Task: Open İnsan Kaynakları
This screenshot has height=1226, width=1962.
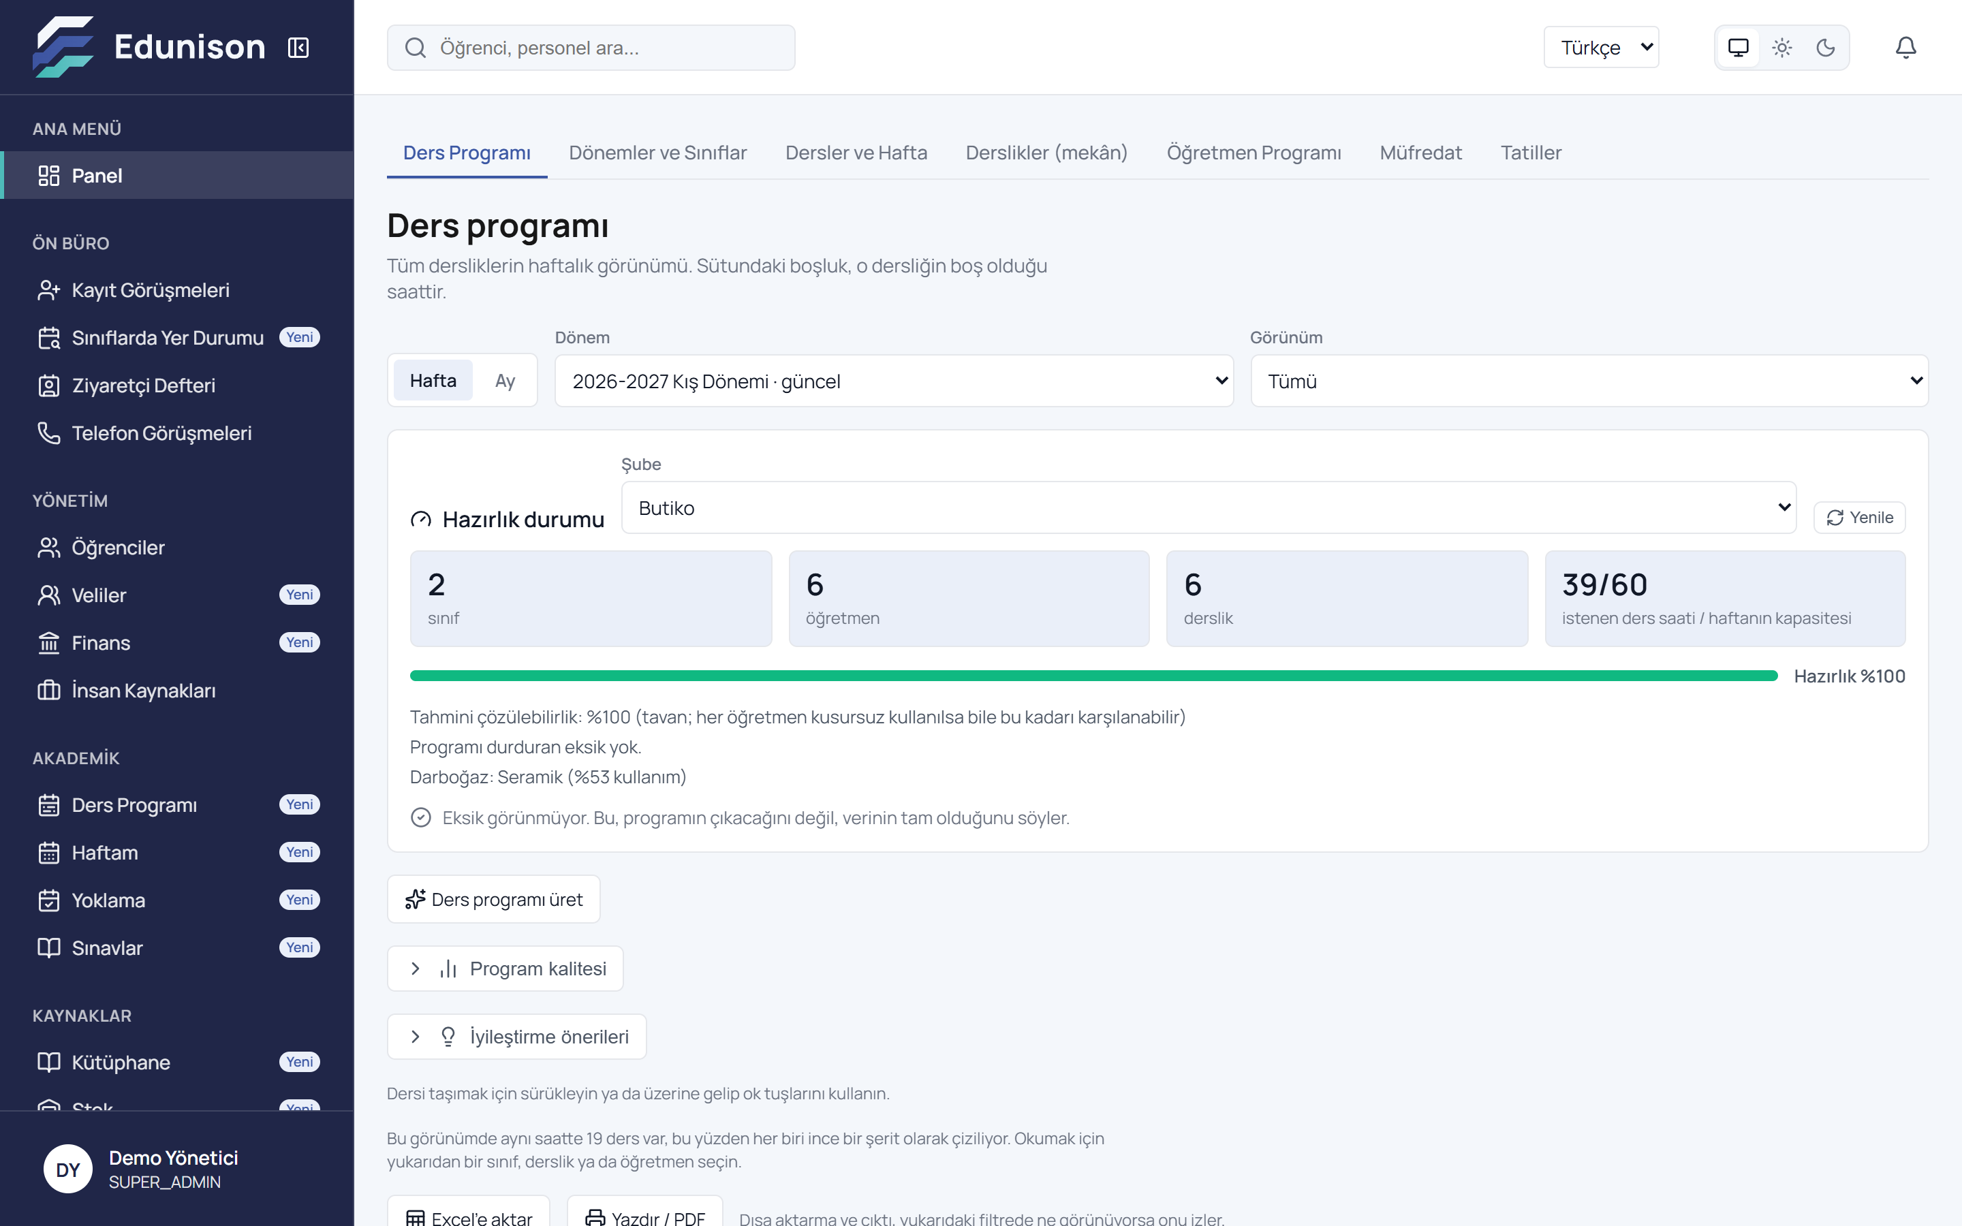Action: 178,691
